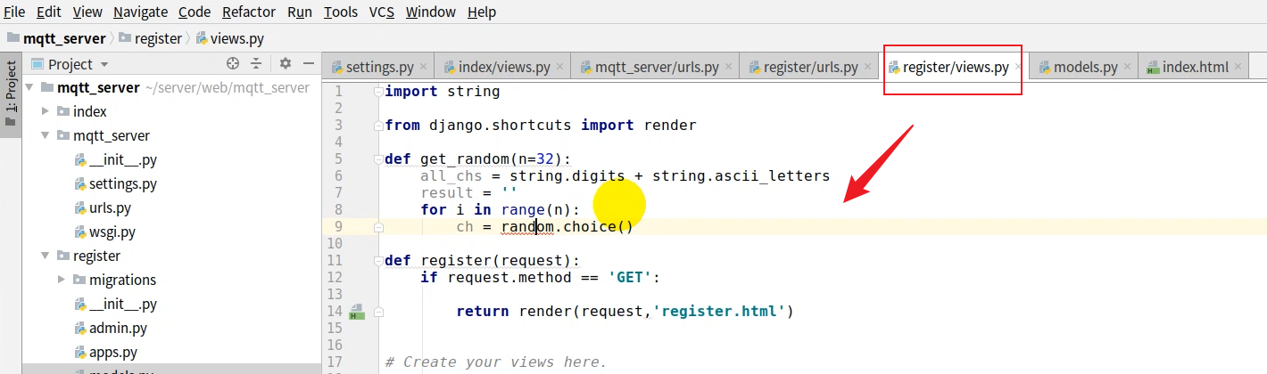1267x374 pixels.
Task: Click views.py breadcrumb in navigation bar
Action: pyautogui.click(x=229, y=38)
